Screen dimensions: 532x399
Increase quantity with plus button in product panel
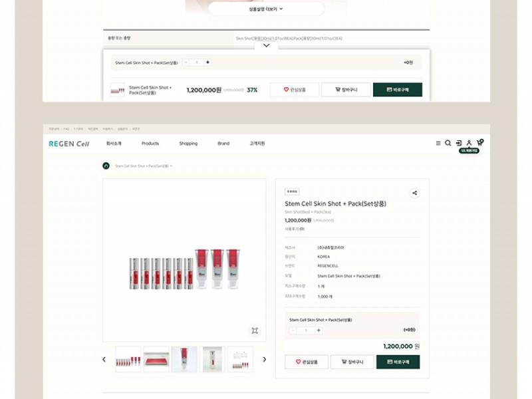pos(319,331)
